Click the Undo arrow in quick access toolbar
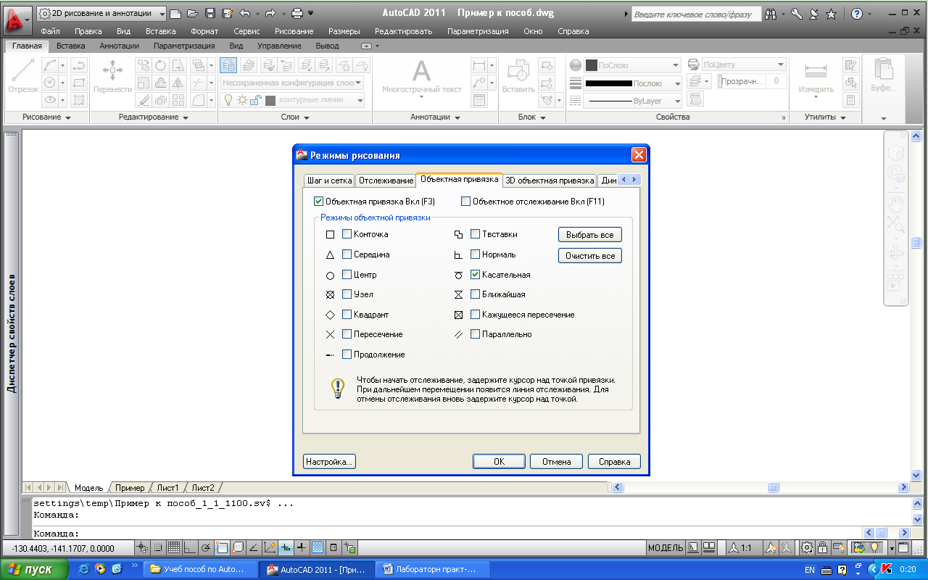928x580 pixels. click(244, 13)
